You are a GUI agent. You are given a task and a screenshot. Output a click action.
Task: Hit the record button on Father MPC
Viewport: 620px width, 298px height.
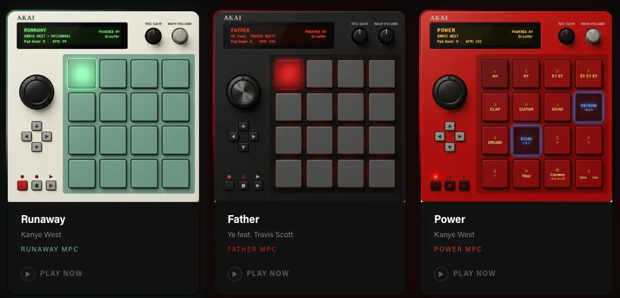pyautogui.click(x=230, y=185)
